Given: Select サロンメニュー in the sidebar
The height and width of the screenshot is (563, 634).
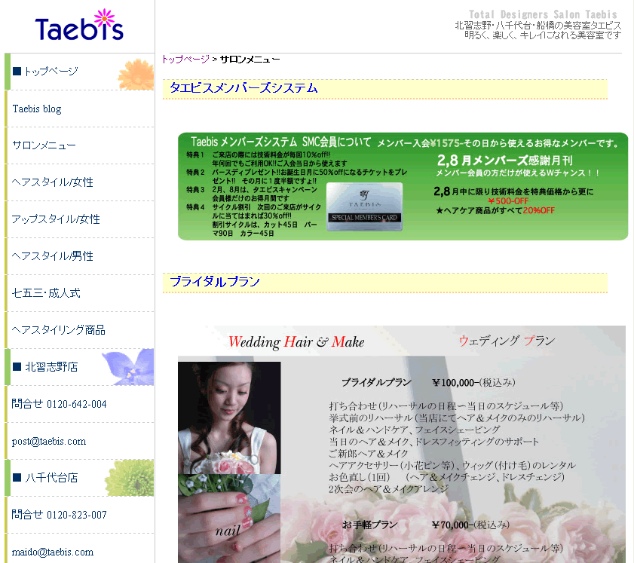Looking at the screenshot, I should coord(44,145).
